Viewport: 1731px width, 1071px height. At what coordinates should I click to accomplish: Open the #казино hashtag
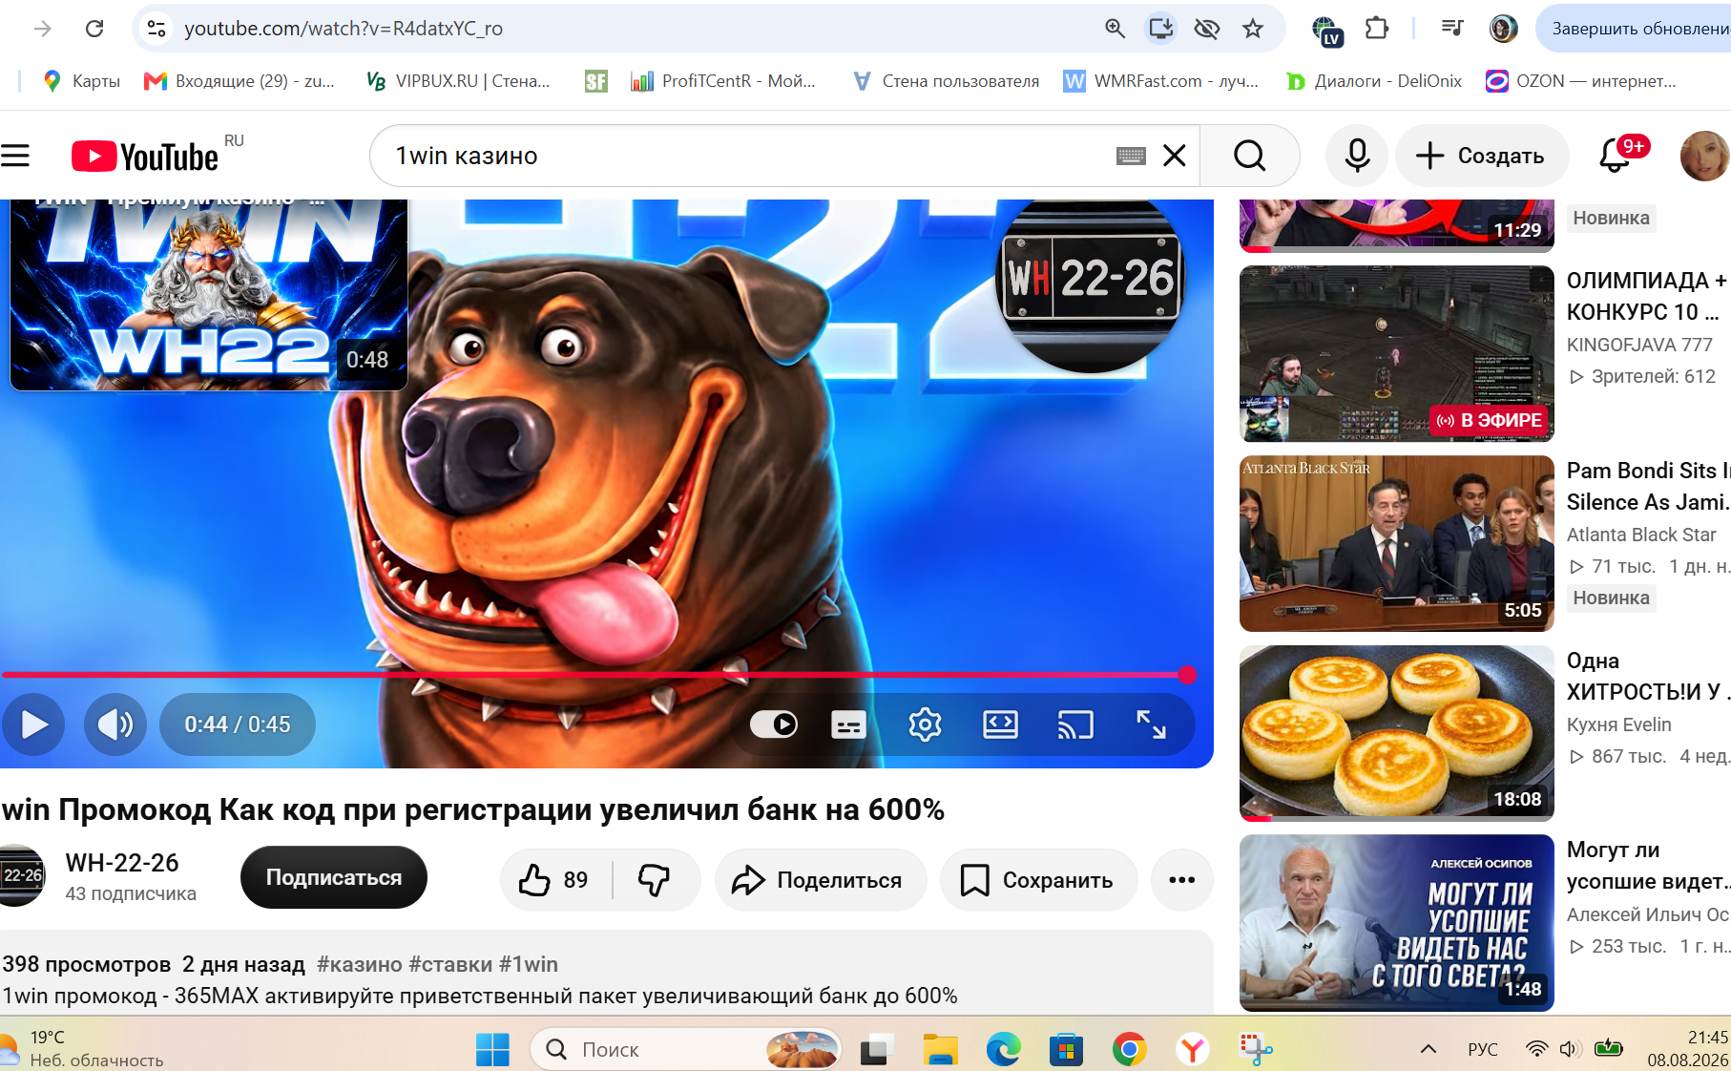pos(359,964)
